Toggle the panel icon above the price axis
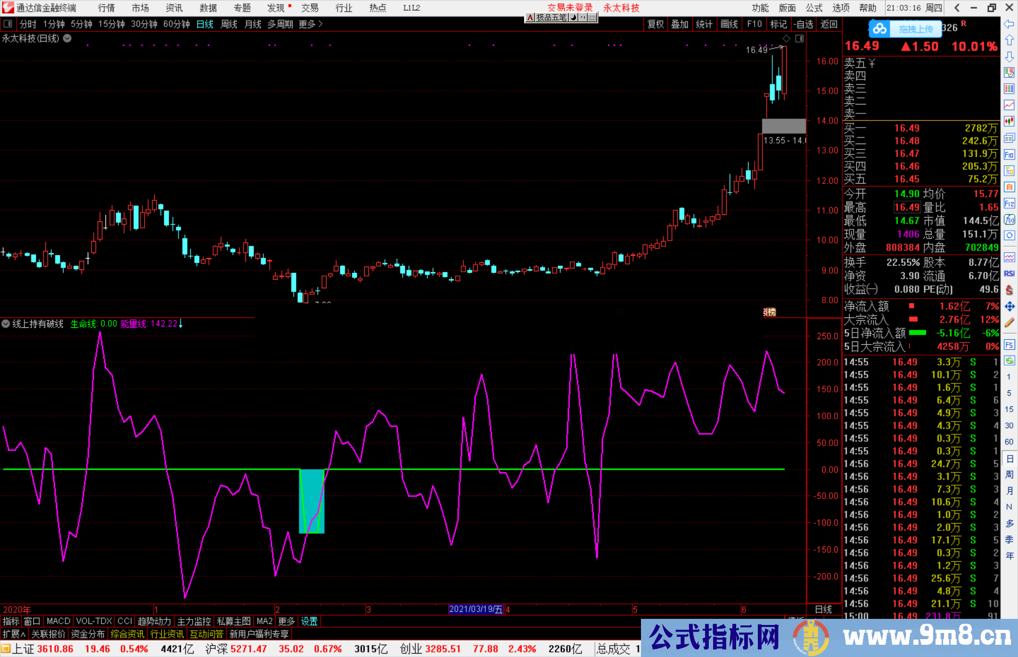The width and height of the screenshot is (1018, 657). pyautogui.click(x=799, y=39)
